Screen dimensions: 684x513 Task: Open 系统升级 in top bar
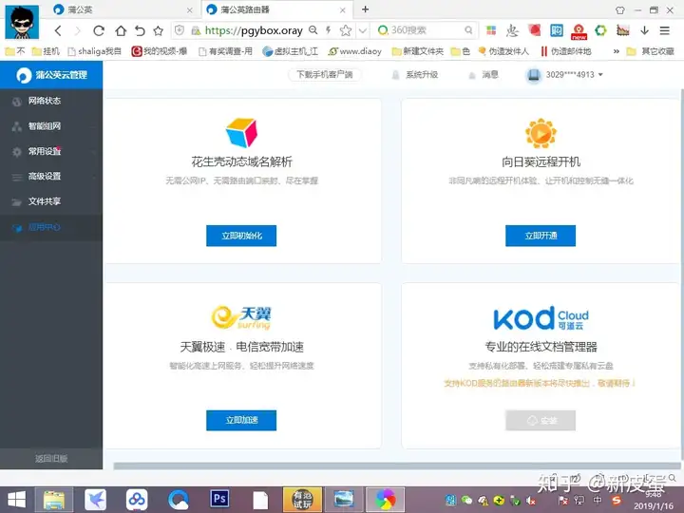(415, 75)
